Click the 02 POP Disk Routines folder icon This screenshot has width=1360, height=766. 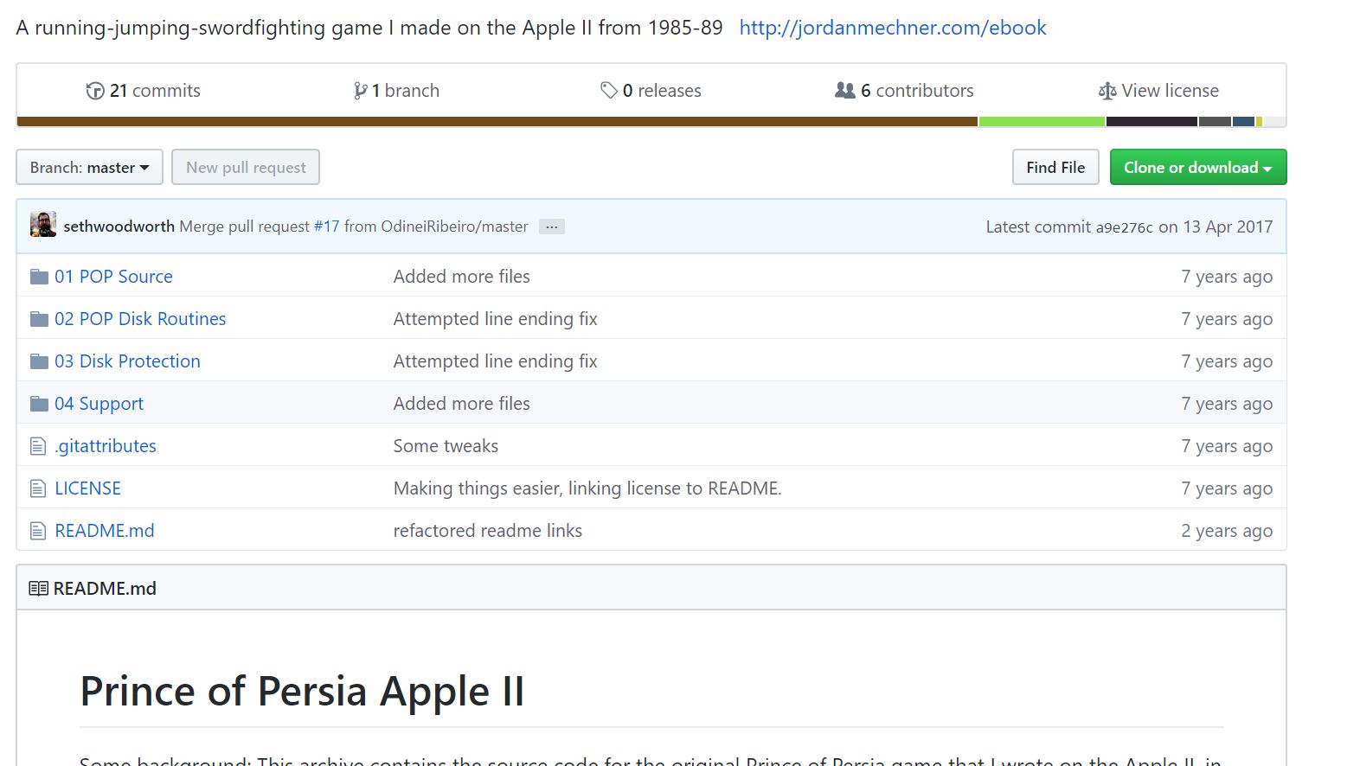(39, 319)
